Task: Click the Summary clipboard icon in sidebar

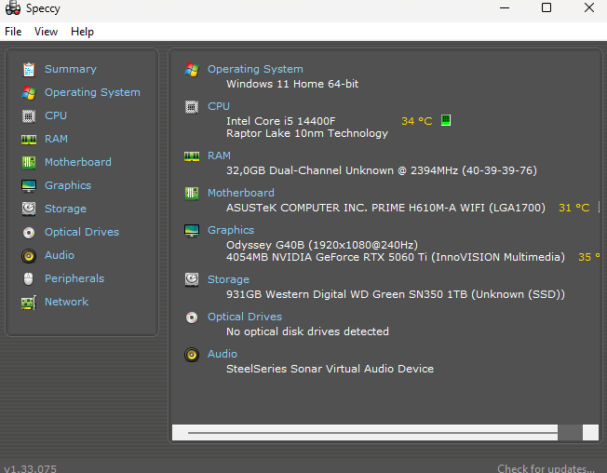Action: click(x=29, y=70)
